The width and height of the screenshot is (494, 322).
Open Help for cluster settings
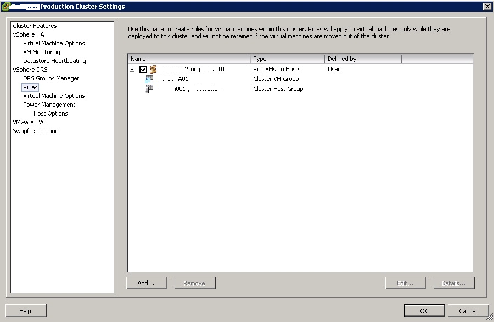(x=26, y=311)
